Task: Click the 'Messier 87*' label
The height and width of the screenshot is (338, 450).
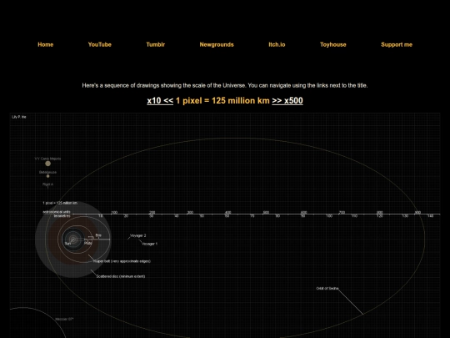Action: [64, 319]
